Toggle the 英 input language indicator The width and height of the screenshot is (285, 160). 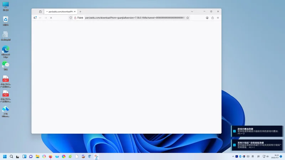[253, 156]
